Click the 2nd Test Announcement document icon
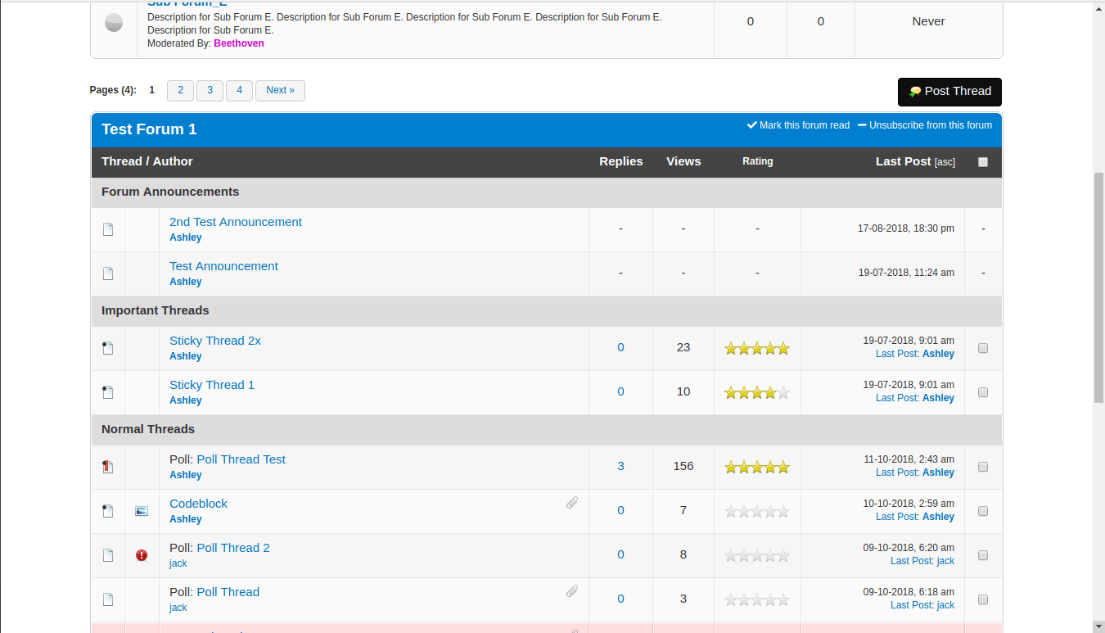The image size is (1105, 633). click(107, 229)
